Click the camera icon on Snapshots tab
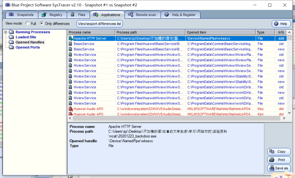Screen dimensions: 295x178 [x=11, y=15]
